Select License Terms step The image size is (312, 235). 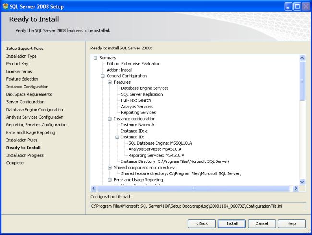[19, 71]
